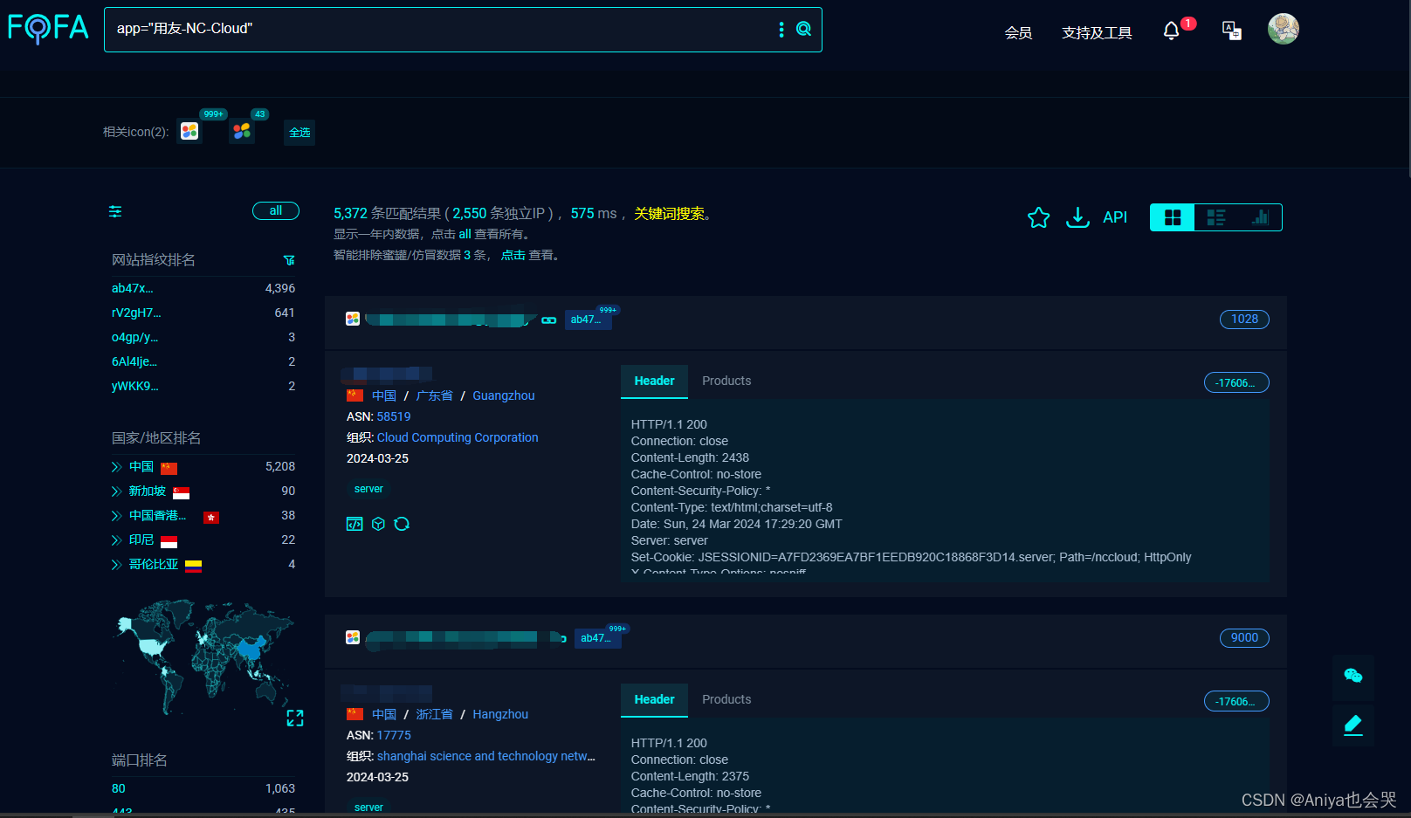The image size is (1411, 818).
Task: Switch to statistics chart view
Action: 1260,217
